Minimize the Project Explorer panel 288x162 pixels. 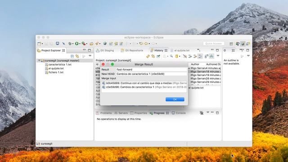[x=84, y=50]
